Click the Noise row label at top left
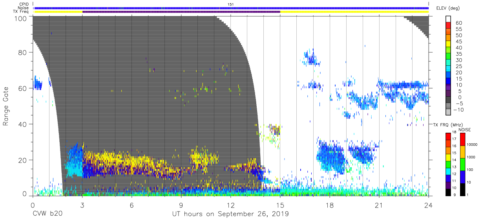 [x=24, y=8]
